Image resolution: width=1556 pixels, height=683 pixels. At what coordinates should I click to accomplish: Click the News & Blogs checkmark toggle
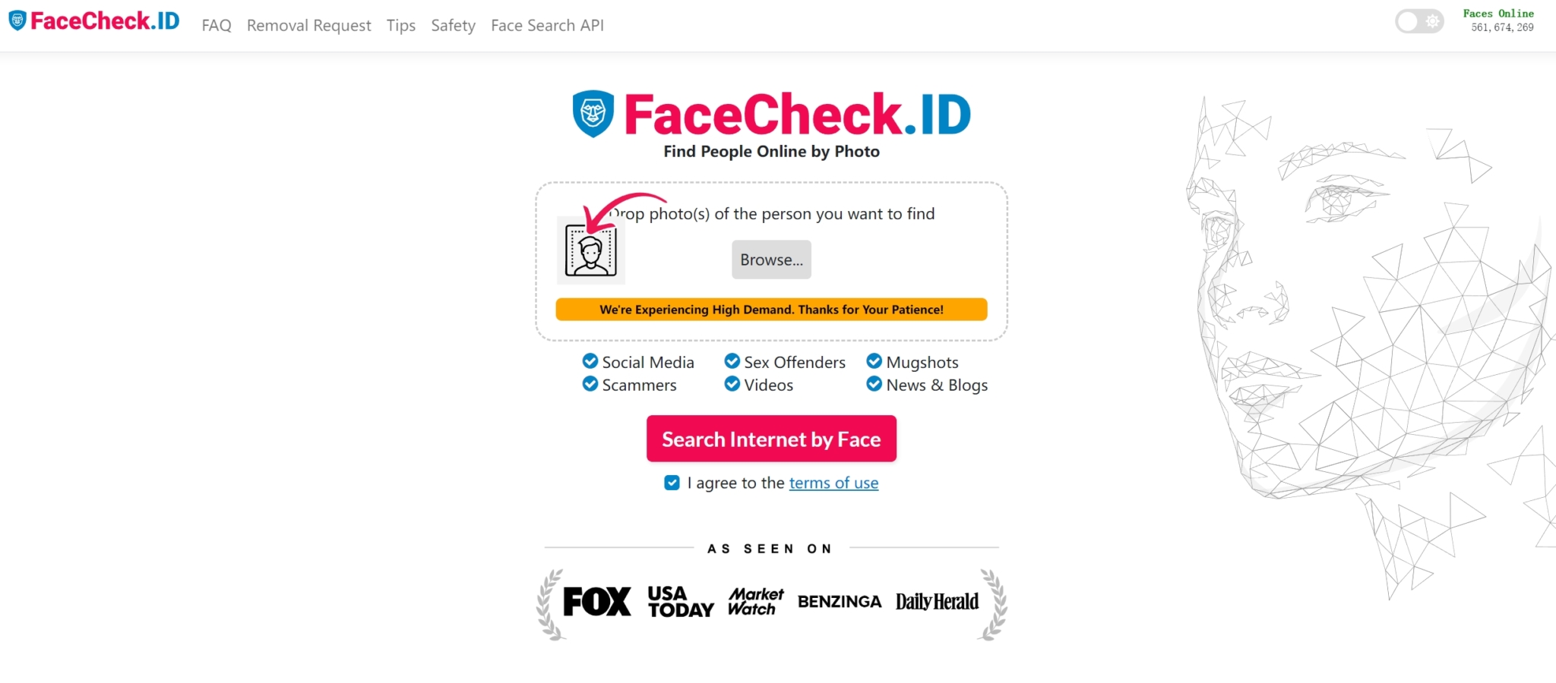coord(874,385)
